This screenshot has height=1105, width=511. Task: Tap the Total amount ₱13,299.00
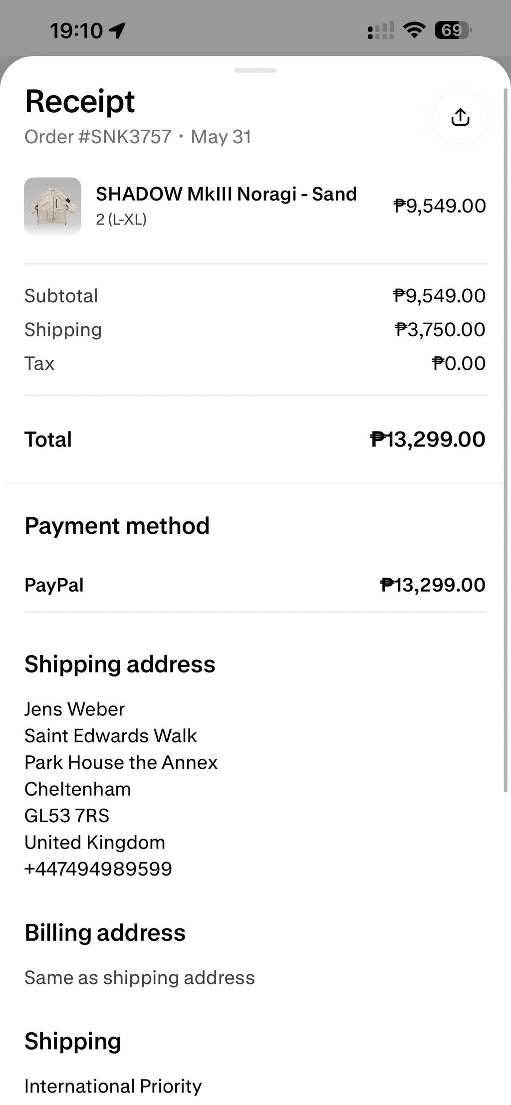click(x=428, y=440)
